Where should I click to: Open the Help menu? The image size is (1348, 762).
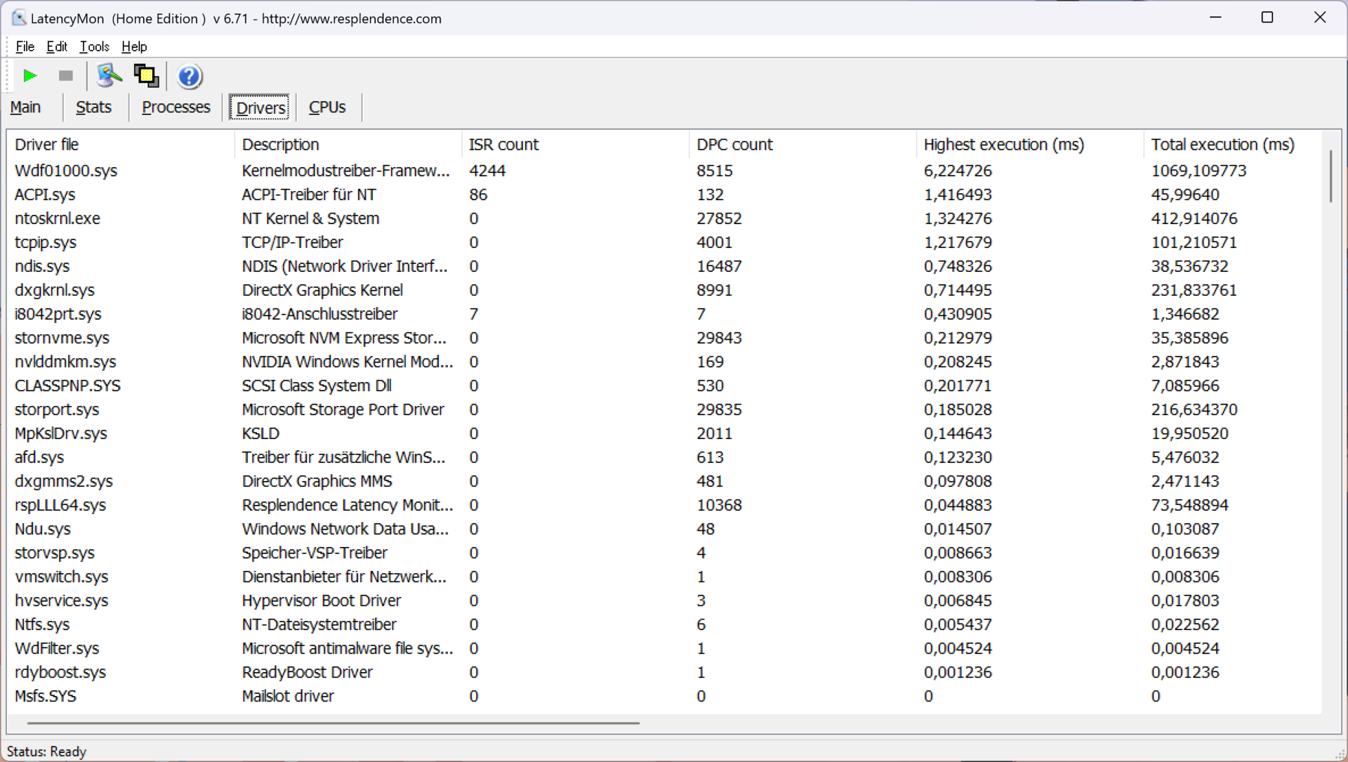(x=134, y=46)
